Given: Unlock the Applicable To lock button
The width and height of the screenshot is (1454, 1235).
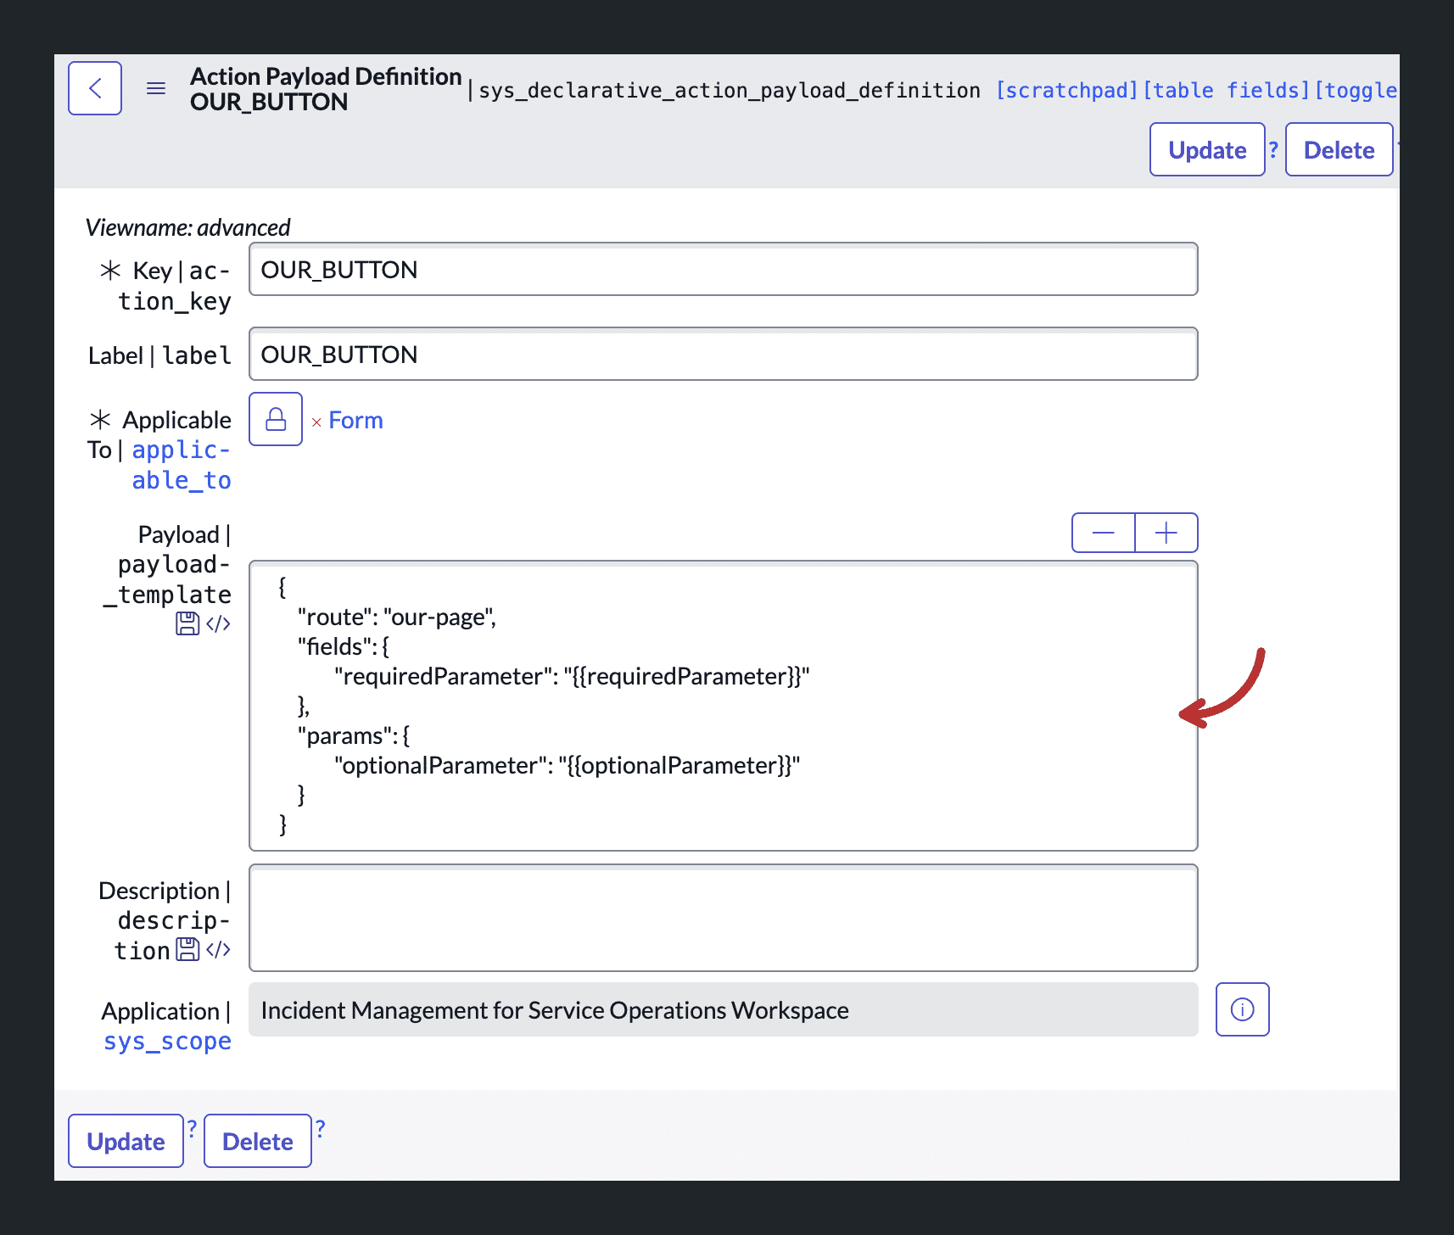Looking at the screenshot, I should (x=276, y=419).
